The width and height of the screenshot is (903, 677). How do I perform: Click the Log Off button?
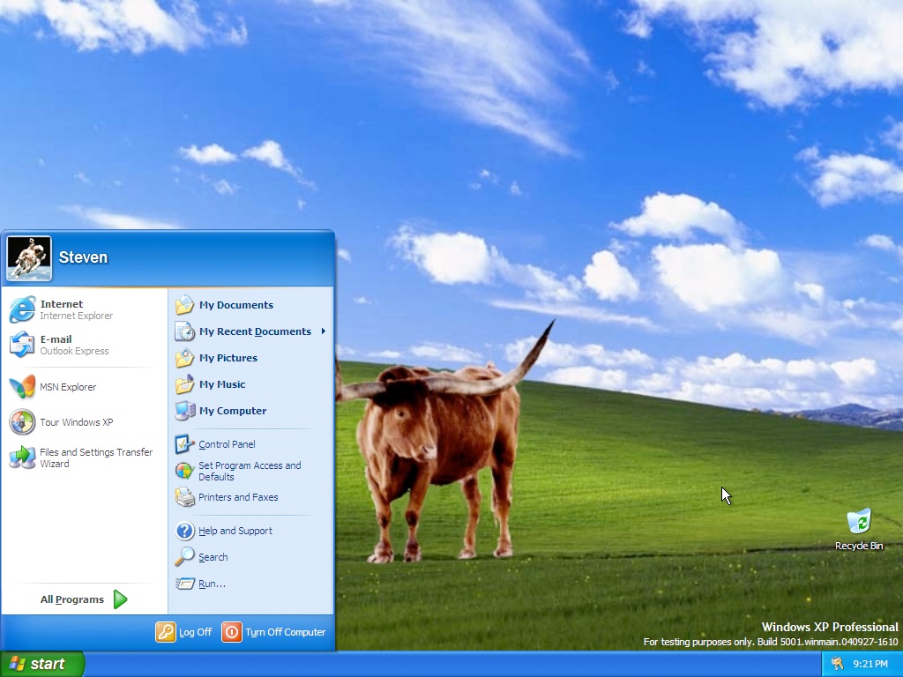point(184,632)
